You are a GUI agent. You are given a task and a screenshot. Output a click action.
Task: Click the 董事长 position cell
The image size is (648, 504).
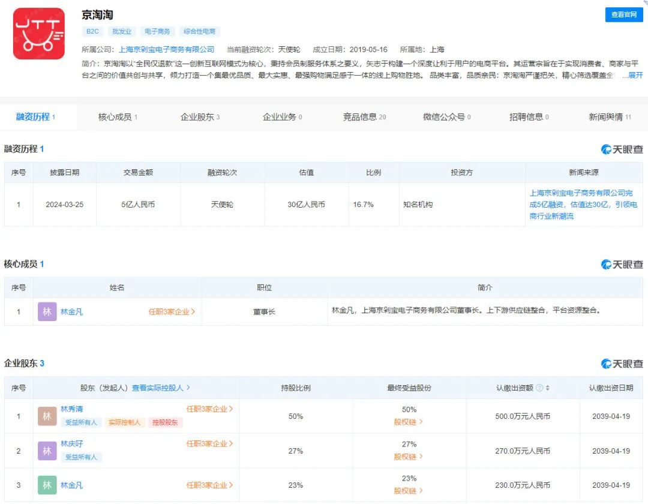[264, 312]
